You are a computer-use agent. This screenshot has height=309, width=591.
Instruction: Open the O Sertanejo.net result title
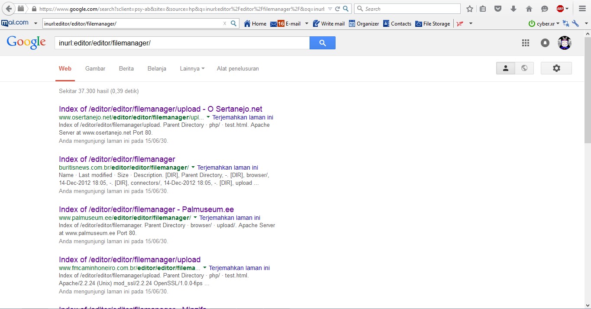tap(161, 109)
